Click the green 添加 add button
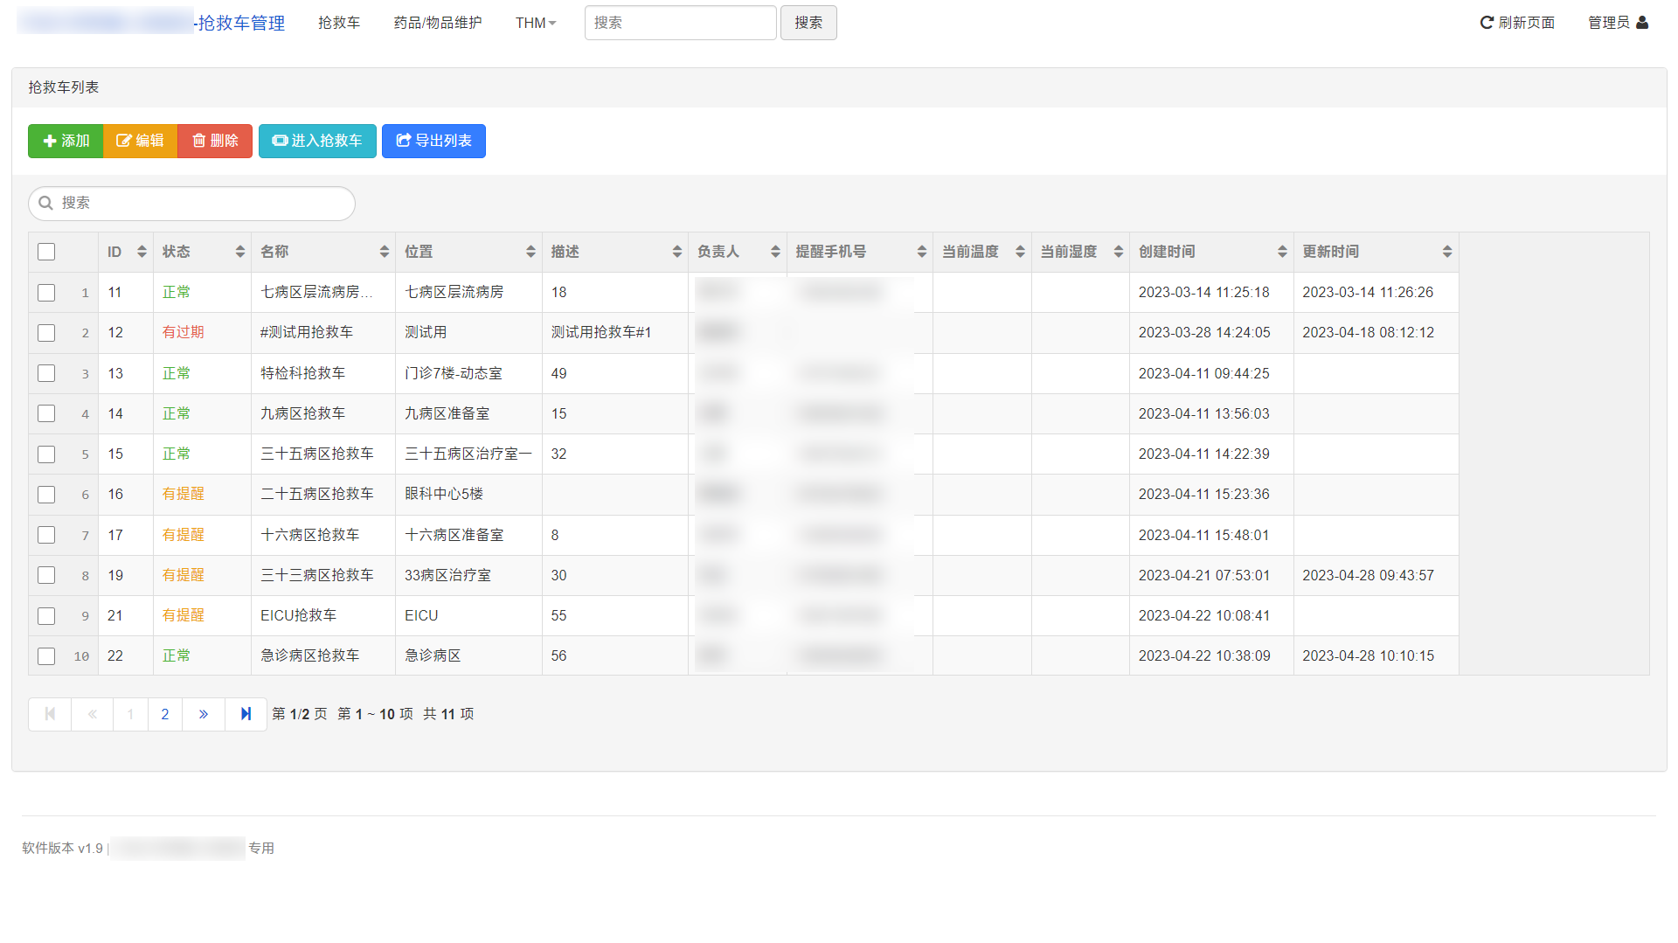The image size is (1678, 943). (66, 141)
